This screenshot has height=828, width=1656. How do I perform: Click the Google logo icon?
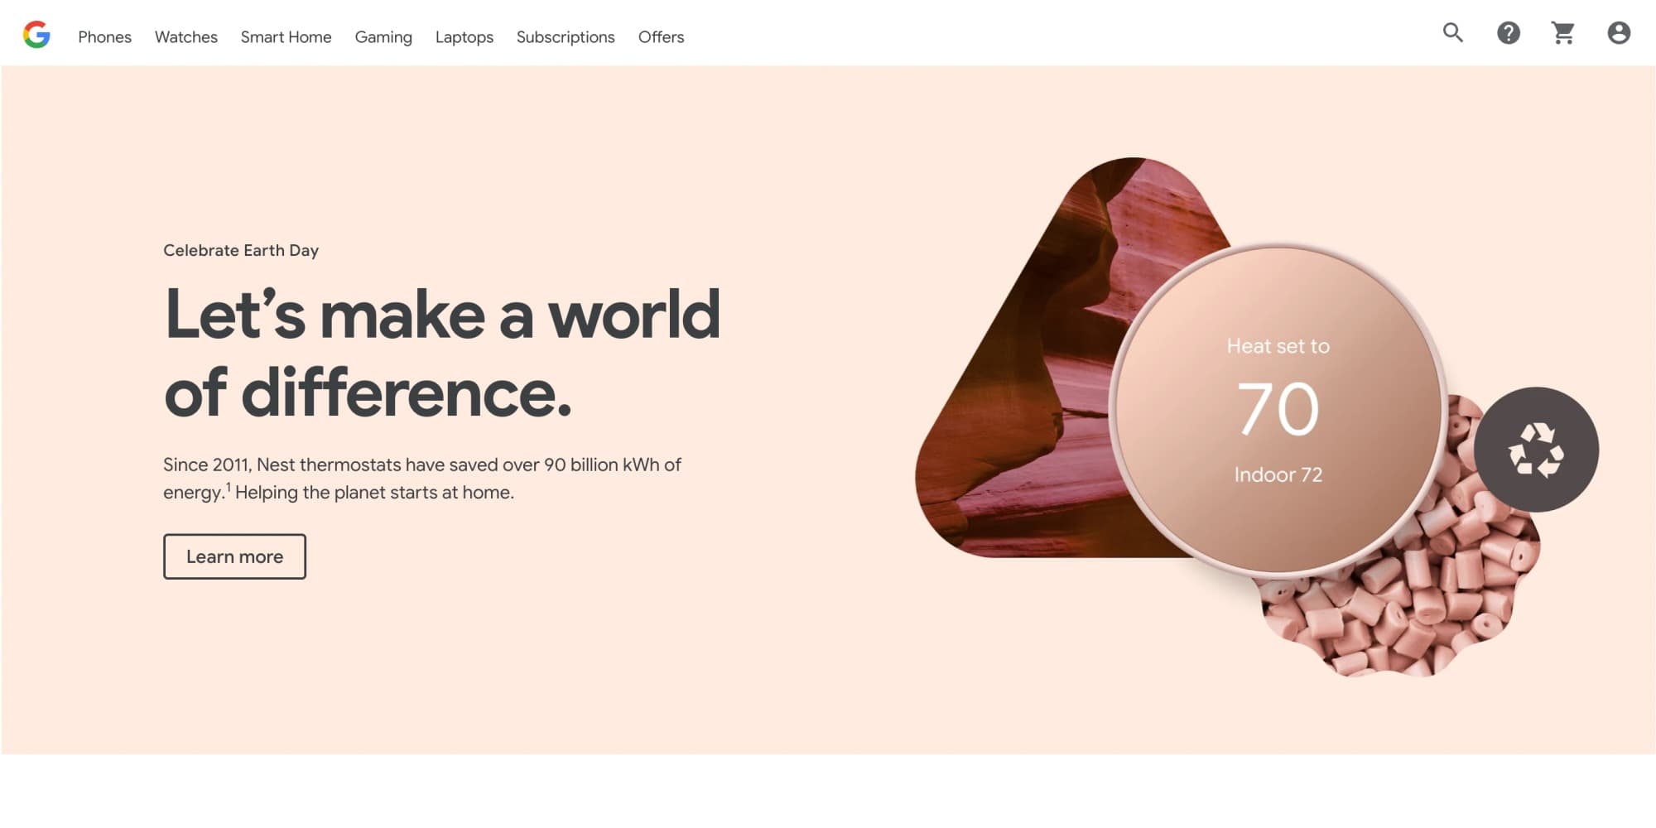[x=36, y=35]
